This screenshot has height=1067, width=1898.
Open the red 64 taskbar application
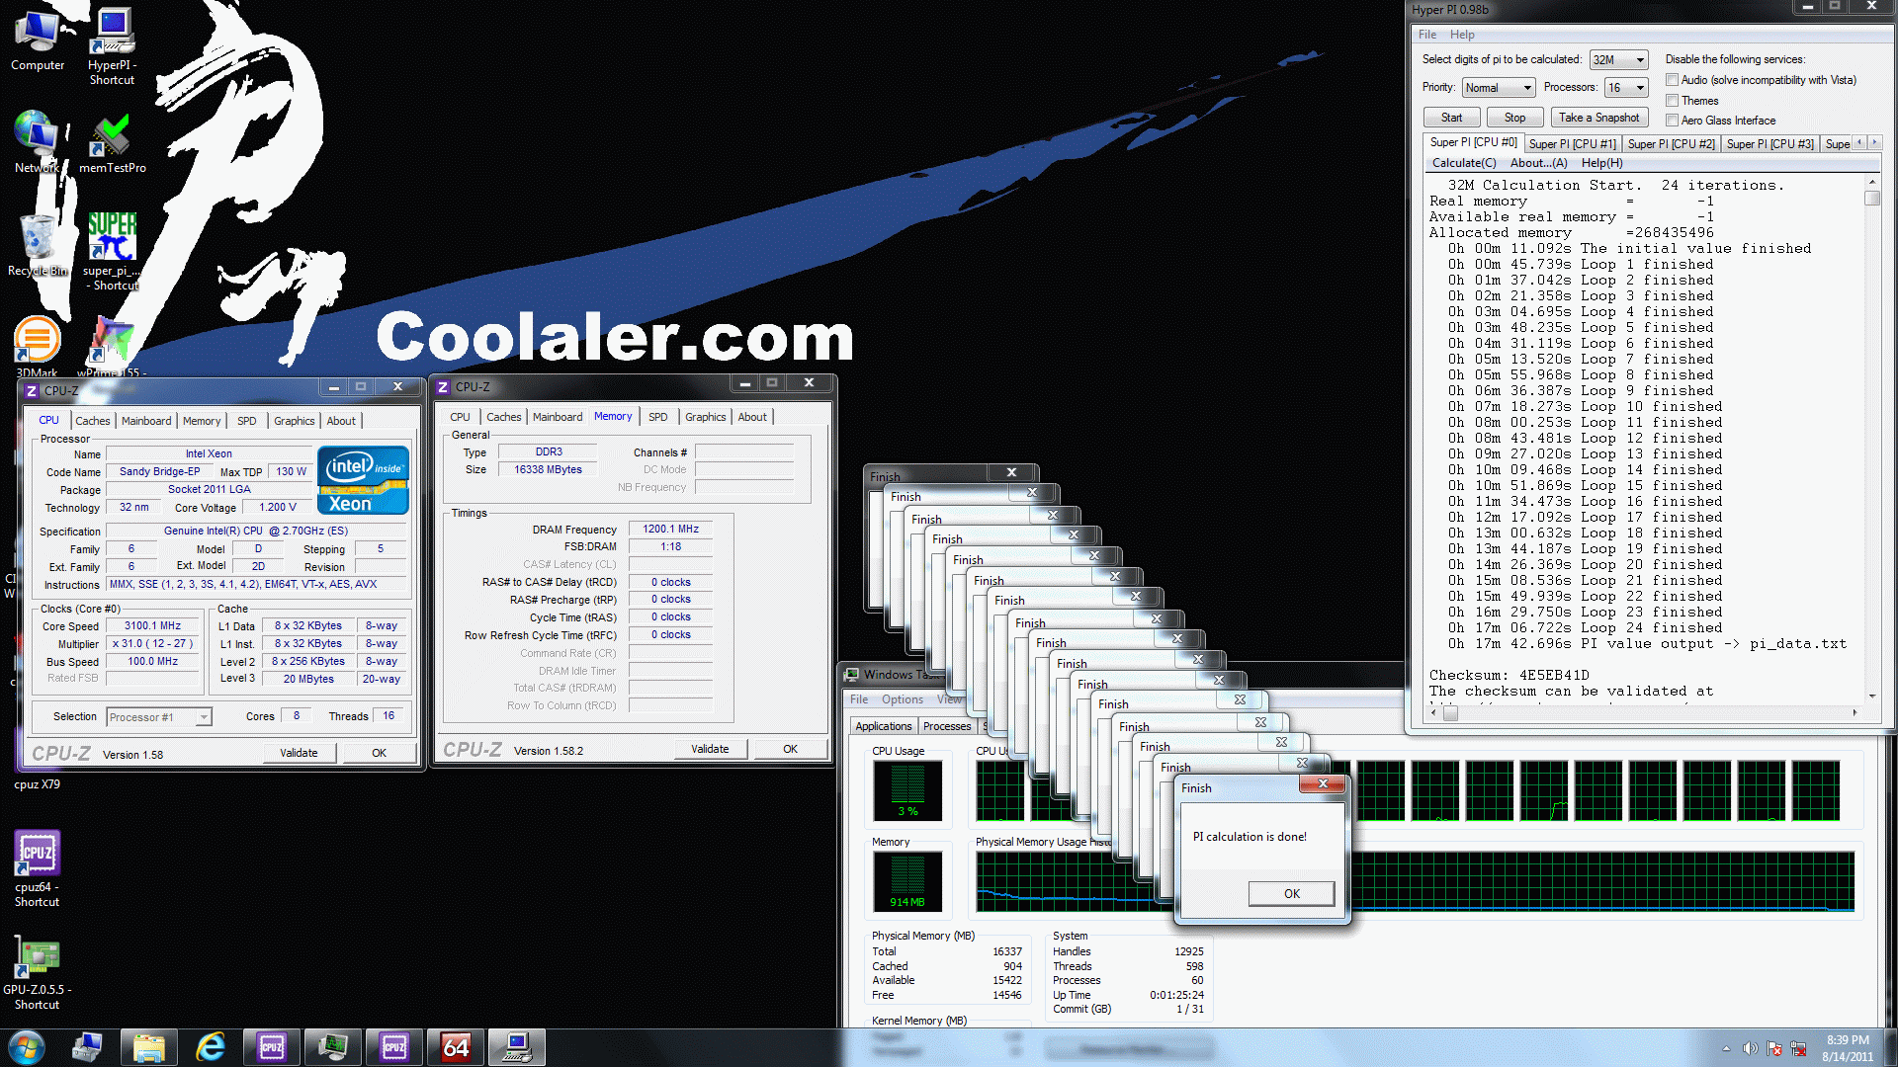click(x=455, y=1047)
